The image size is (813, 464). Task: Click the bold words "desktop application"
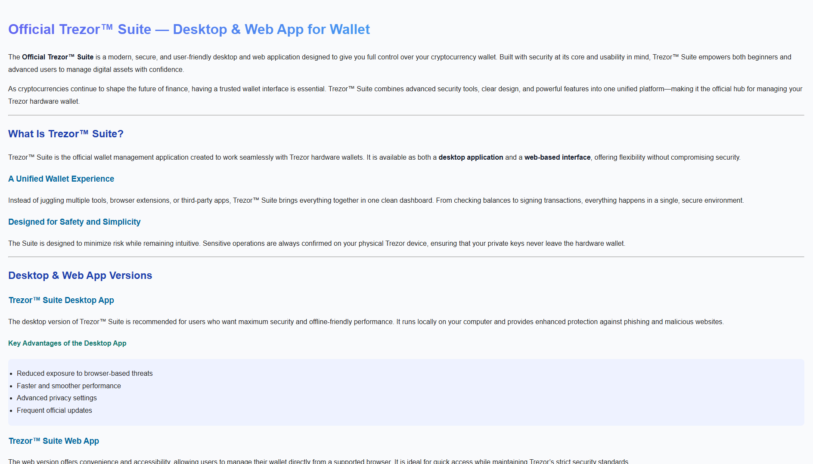(x=471, y=157)
